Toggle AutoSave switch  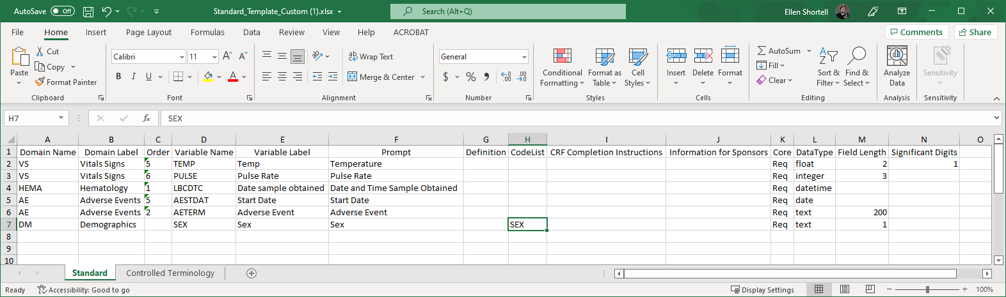click(x=62, y=11)
